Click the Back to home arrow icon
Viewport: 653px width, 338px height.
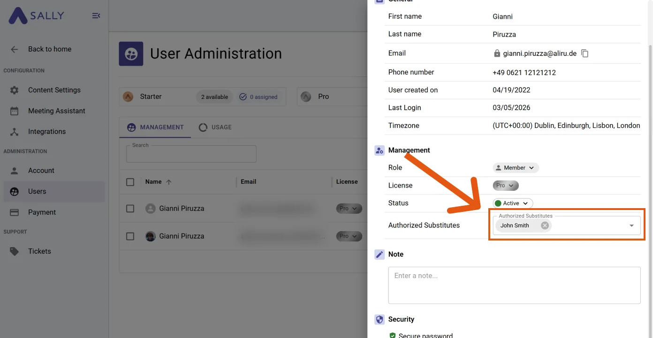(x=15, y=49)
